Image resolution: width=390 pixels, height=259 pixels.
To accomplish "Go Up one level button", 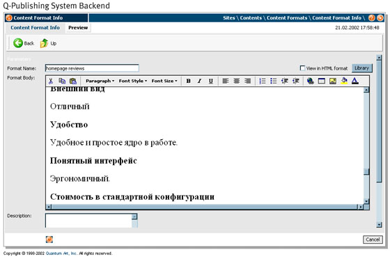I will coord(48,43).
